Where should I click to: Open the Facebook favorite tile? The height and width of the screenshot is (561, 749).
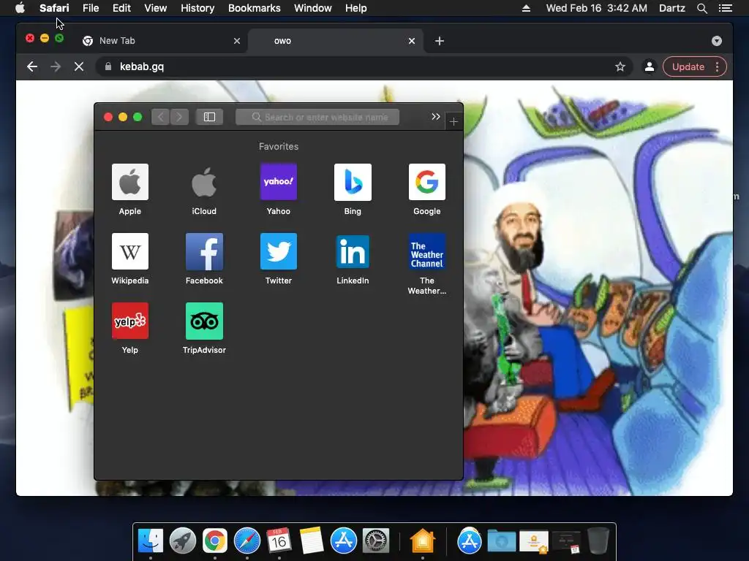(x=204, y=251)
